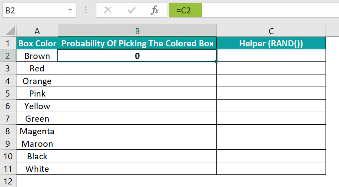The width and height of the screenshot is (339, 187).
Task: Confirm the formula with the checkmark icon
Action: pos(132,10)
